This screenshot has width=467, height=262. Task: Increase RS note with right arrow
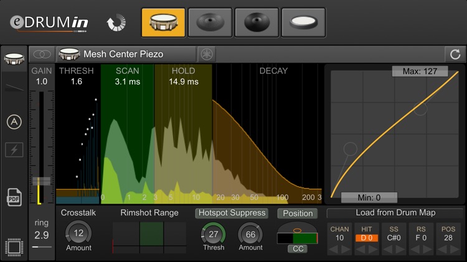tap(427, 250)
